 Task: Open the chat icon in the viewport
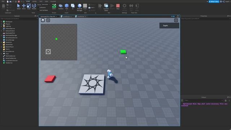tap(48, 20)
